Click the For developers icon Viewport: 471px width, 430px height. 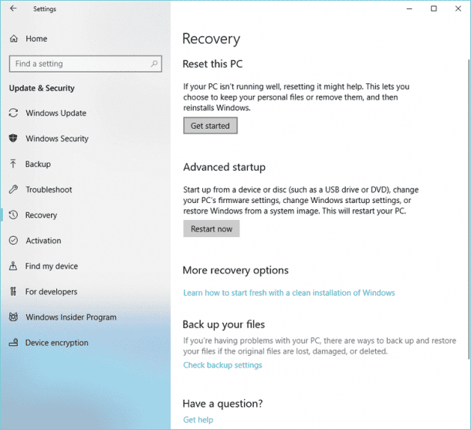click(x=13, y=292)
